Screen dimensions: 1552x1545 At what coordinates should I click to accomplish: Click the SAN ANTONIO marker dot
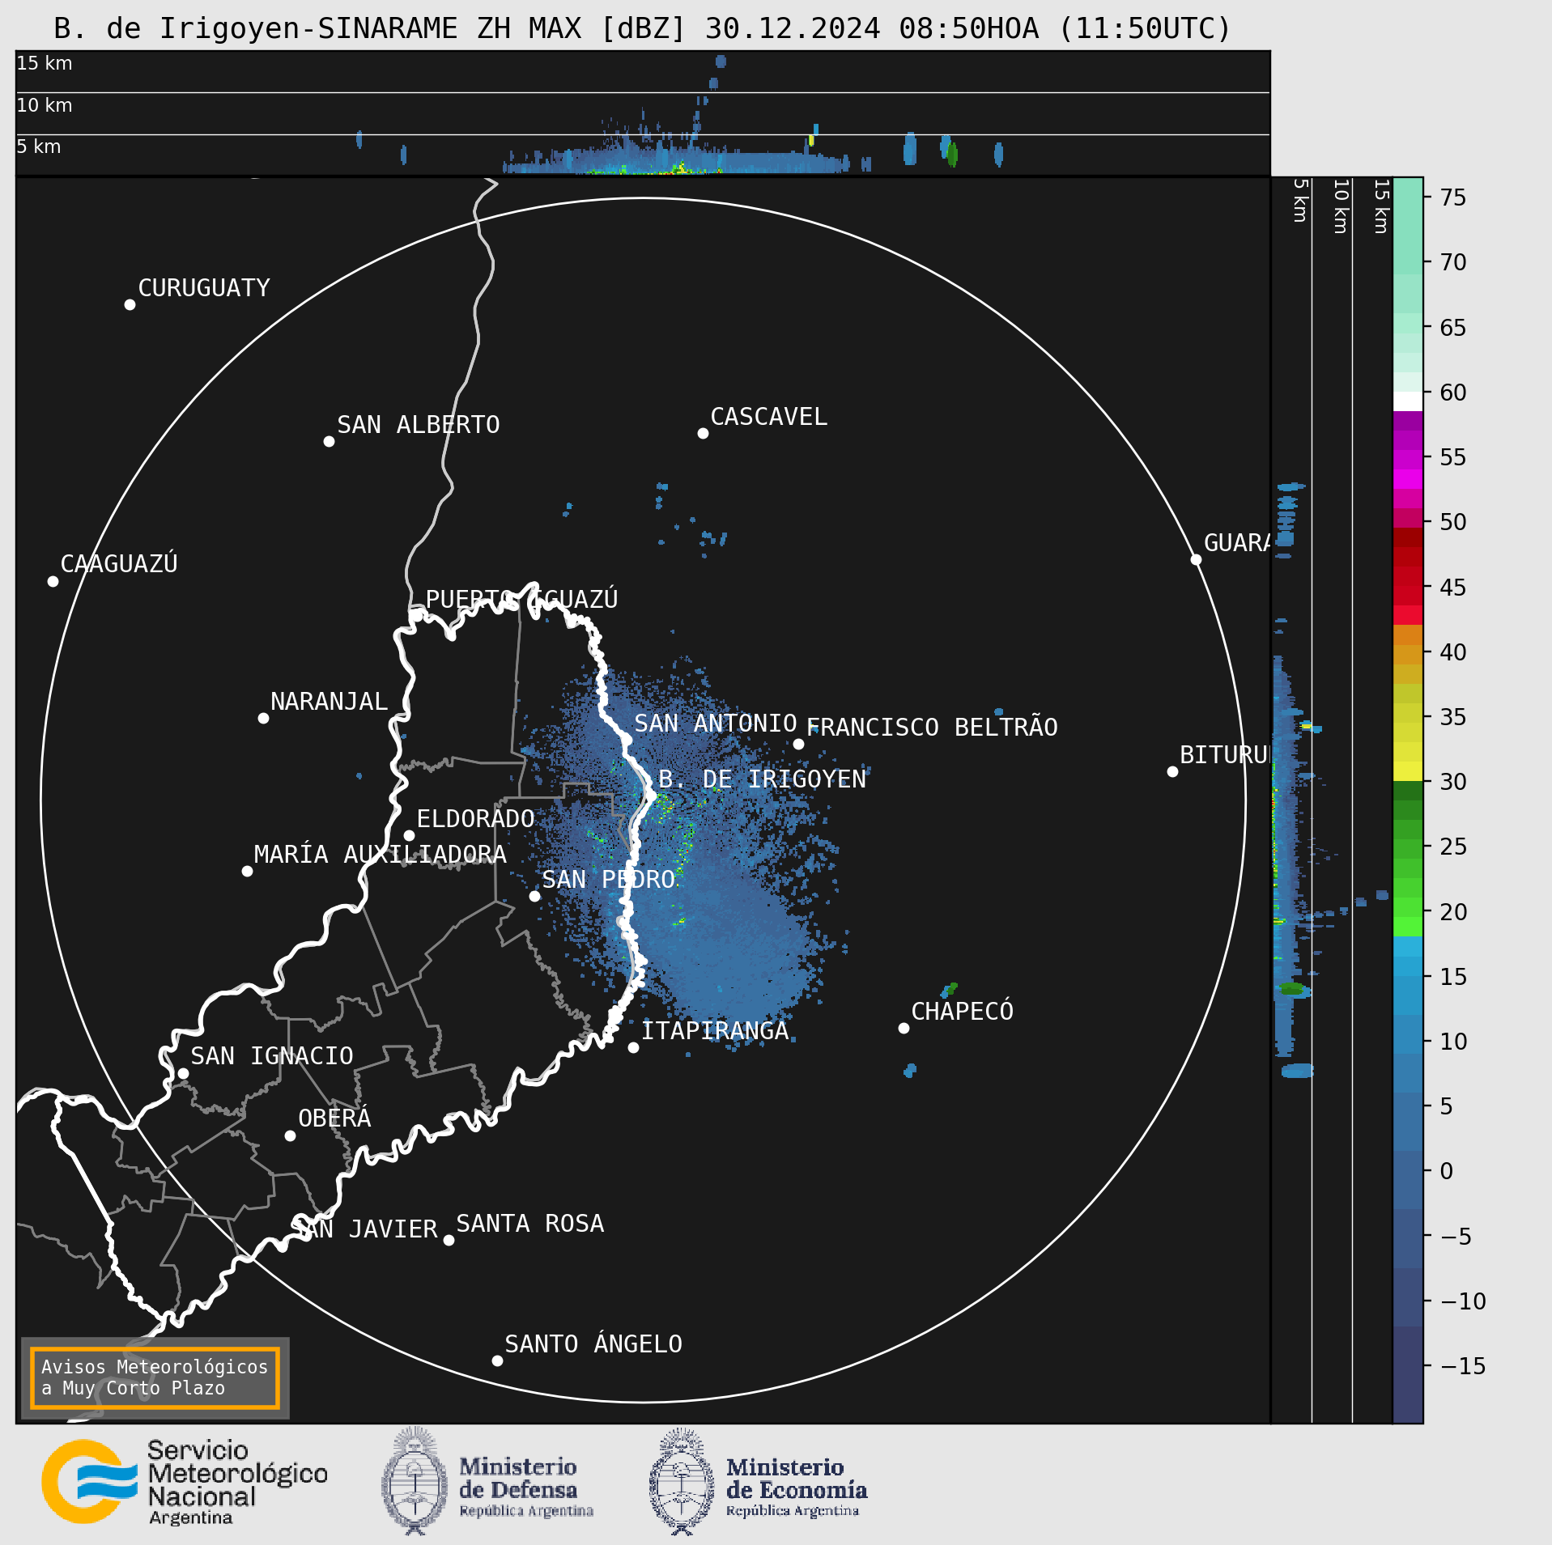[626, 740]
